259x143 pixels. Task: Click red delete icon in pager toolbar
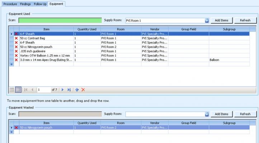point(83,90)
